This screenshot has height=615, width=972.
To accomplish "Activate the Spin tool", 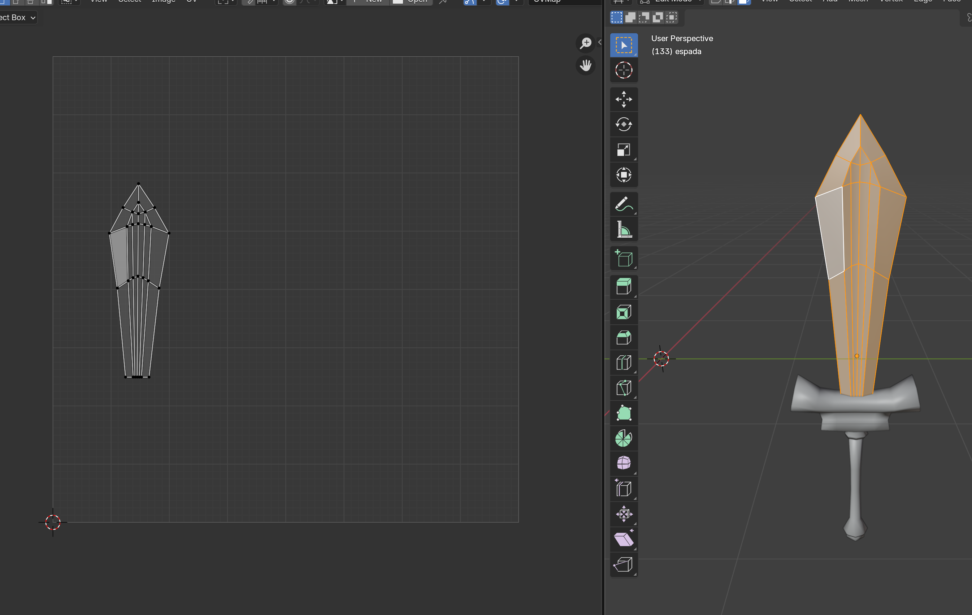I will pos(624,438).
